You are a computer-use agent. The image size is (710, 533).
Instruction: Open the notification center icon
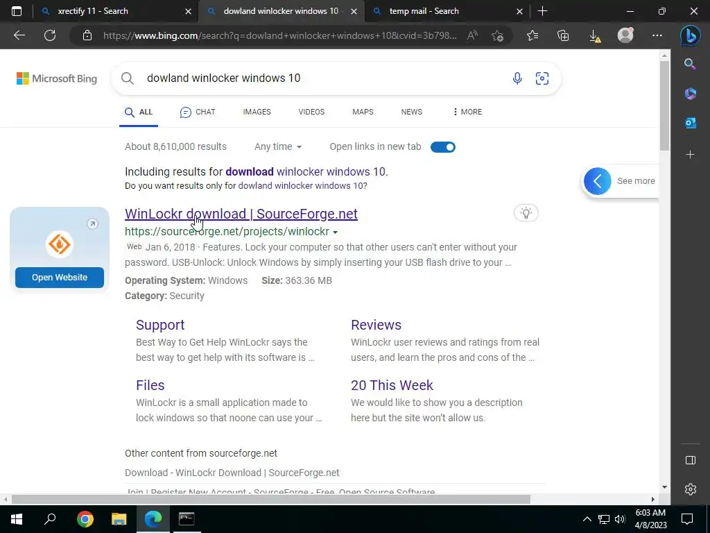coord(687,519)
